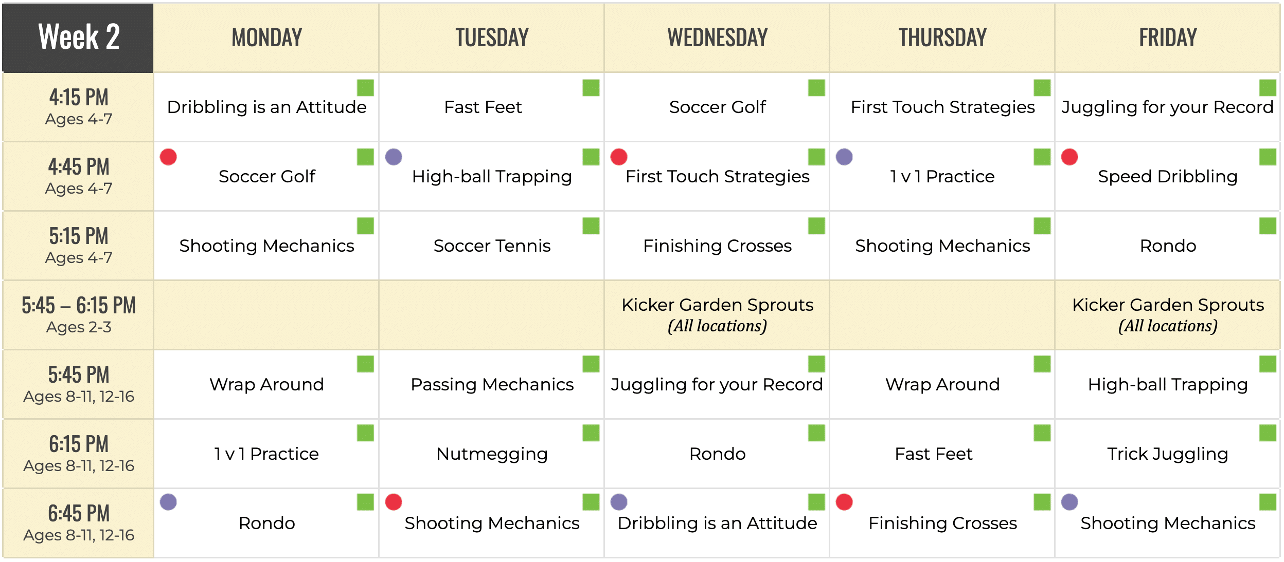The width and height of the screenshot is (1284, 562).
Task: Select the WEDNESDAY column header
Action: [x=717, y=38]
